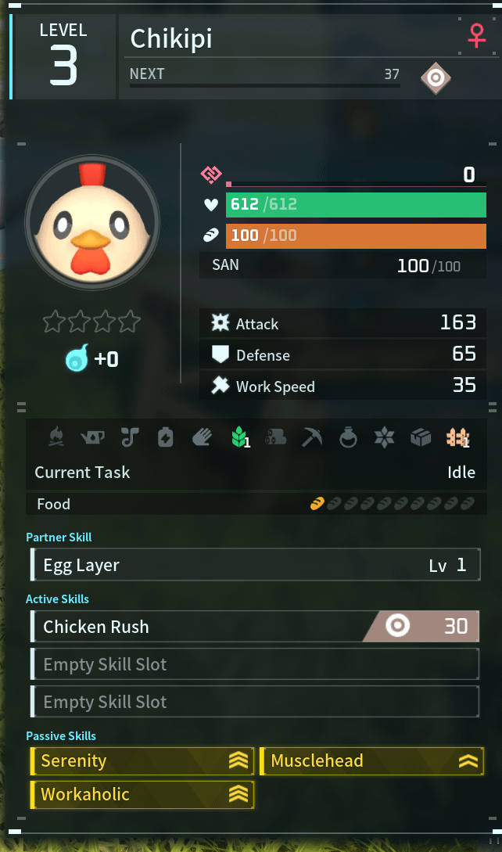
Task: Select the Workaholic passive skill
Action: tap(142, 794)
